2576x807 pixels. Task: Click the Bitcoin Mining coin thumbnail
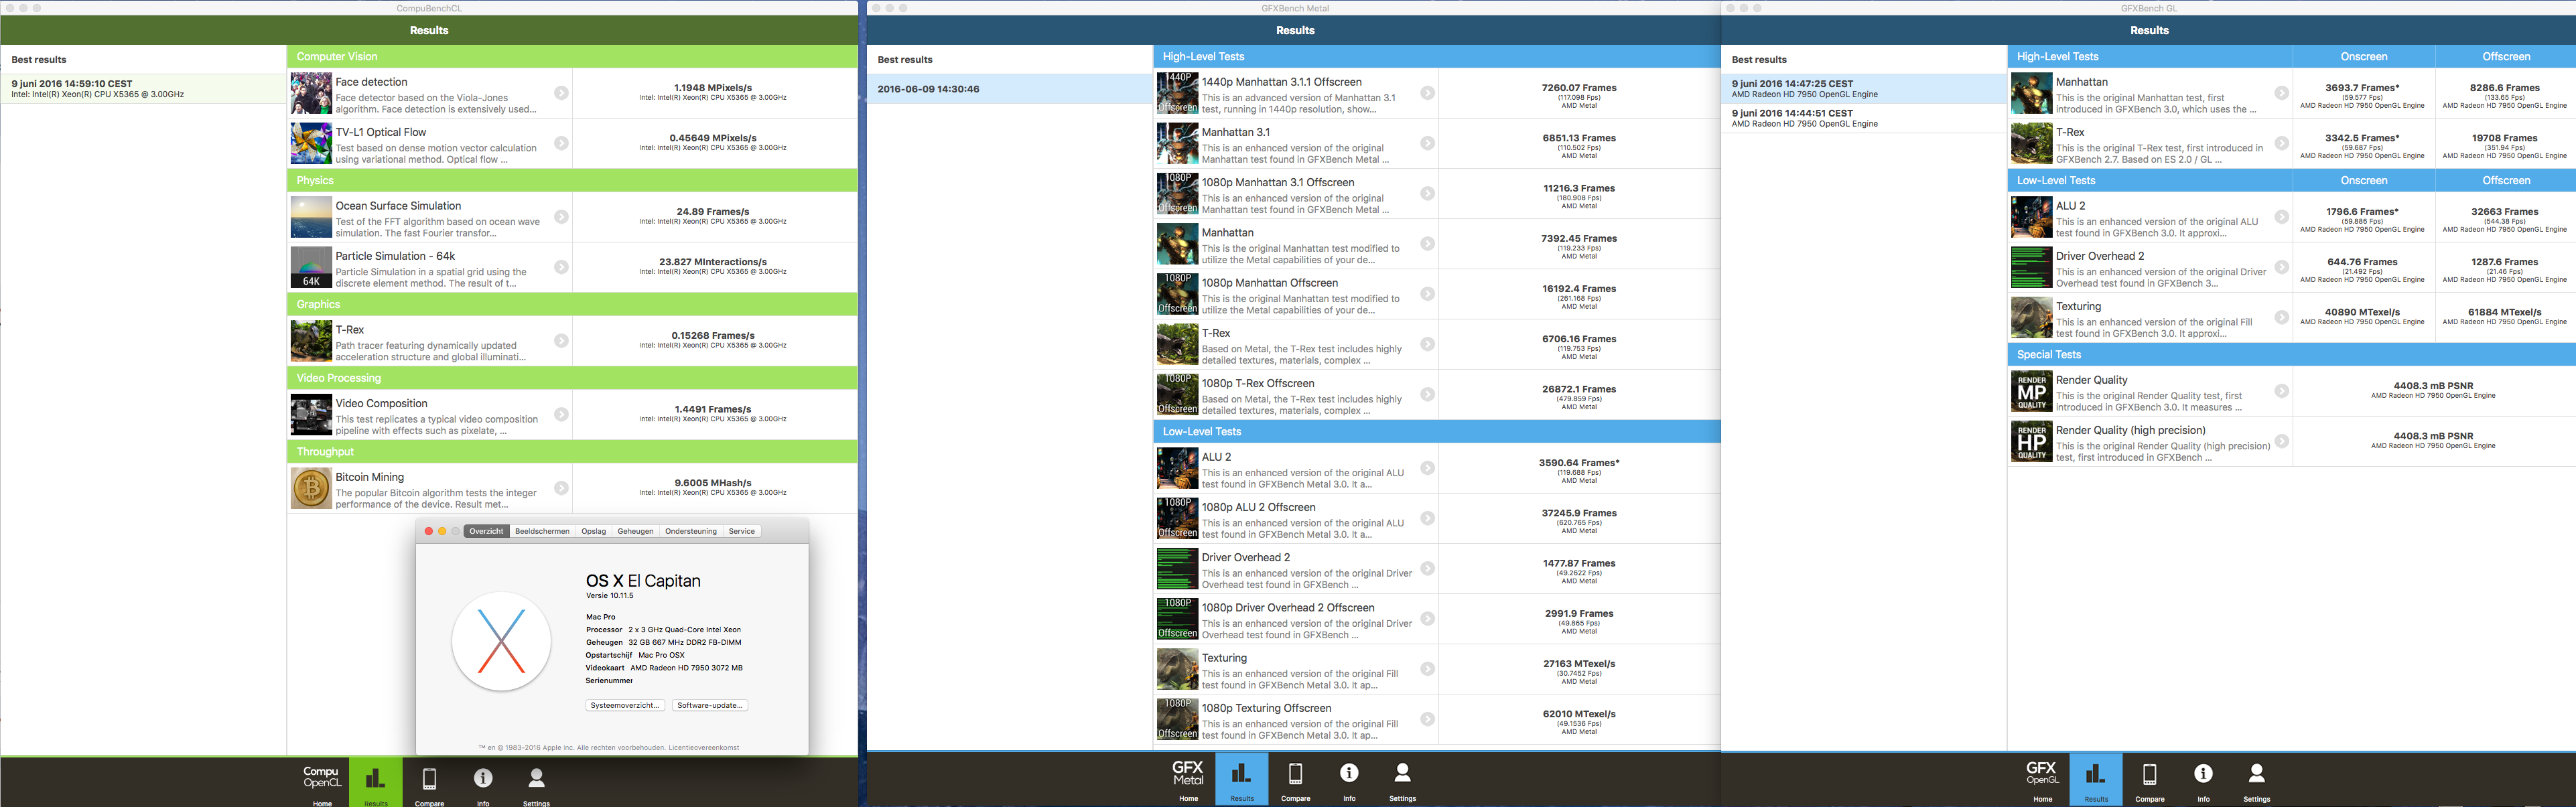click(311, 489)
